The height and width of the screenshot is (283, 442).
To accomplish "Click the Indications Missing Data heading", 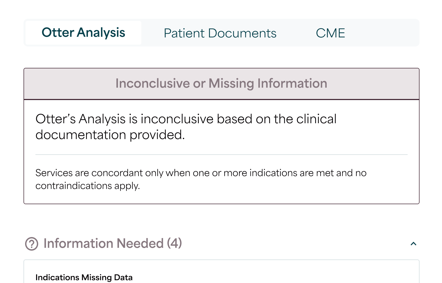I will [84, 277].
